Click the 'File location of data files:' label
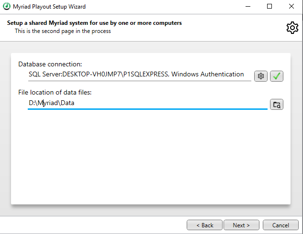 55,93
